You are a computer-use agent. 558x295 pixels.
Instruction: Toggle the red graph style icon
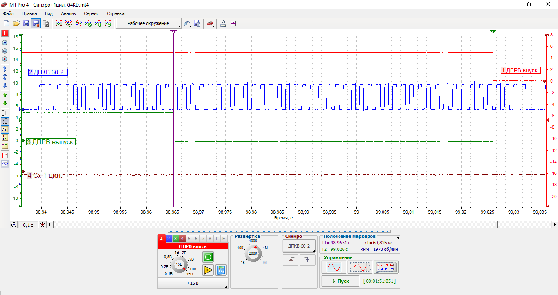(5, 155)
